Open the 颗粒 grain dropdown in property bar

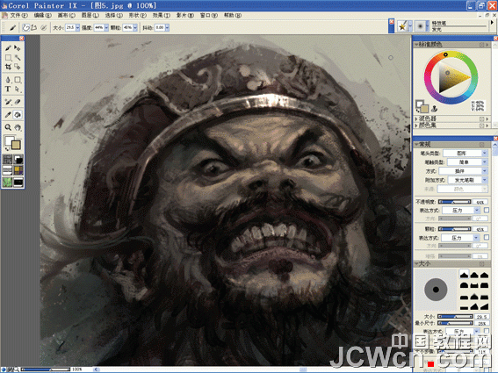(135, 27)
